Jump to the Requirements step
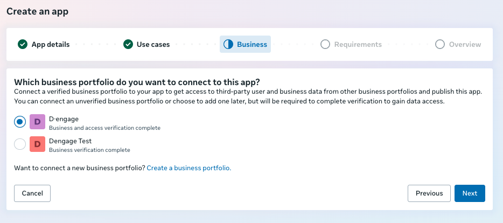503x223 pixels. (358, 44)
